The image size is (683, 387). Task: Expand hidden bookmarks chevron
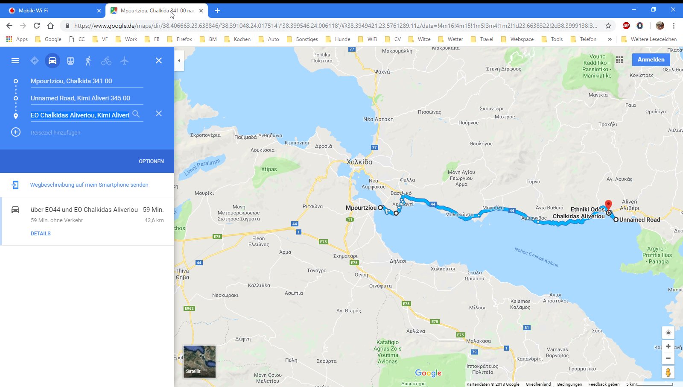[x=610, y=39]
